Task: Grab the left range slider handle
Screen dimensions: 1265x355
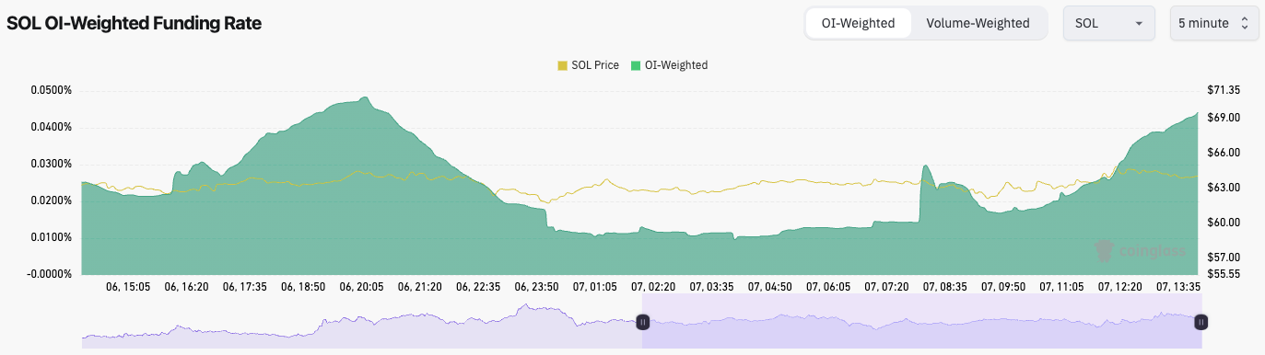Action: click(x=643, y=322)
